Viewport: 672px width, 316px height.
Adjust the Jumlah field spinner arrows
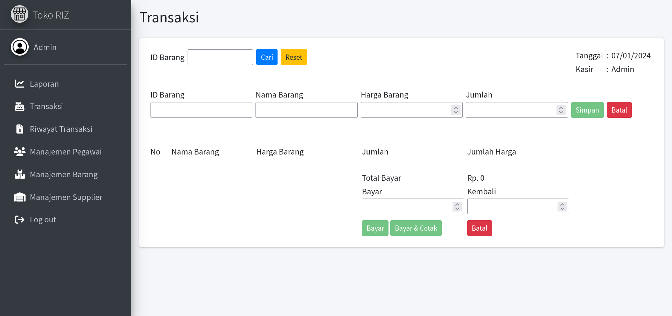(x=561, y=110)
